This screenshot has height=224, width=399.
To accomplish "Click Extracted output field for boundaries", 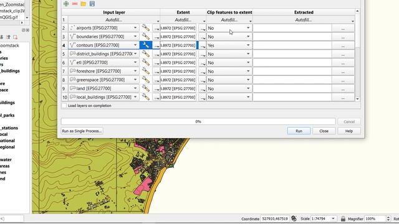I will (292, 37).
